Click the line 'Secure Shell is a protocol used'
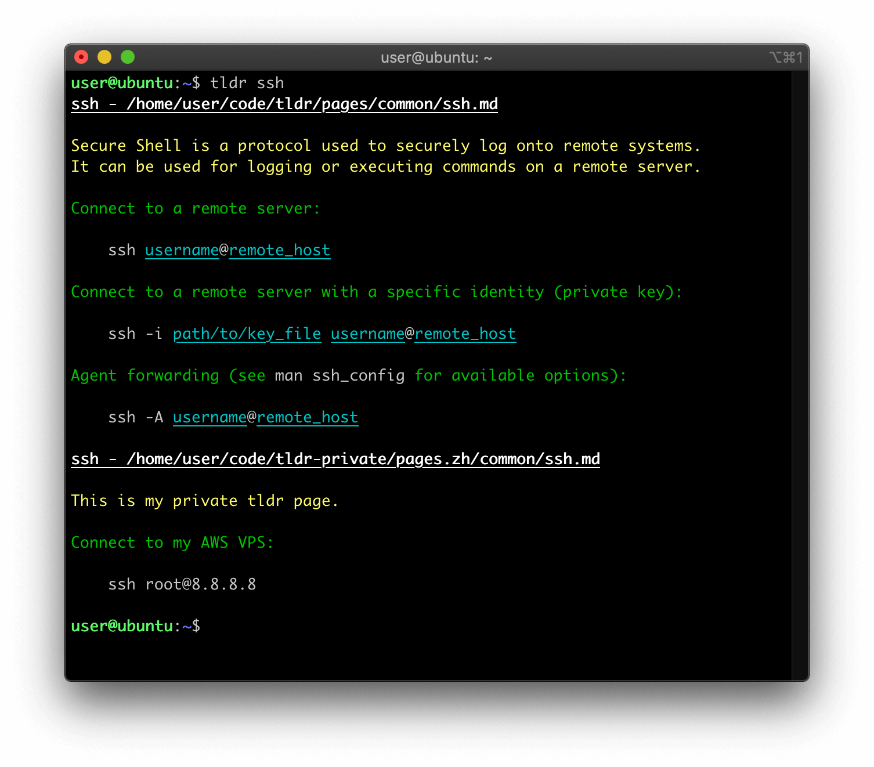 pos(386,146)
